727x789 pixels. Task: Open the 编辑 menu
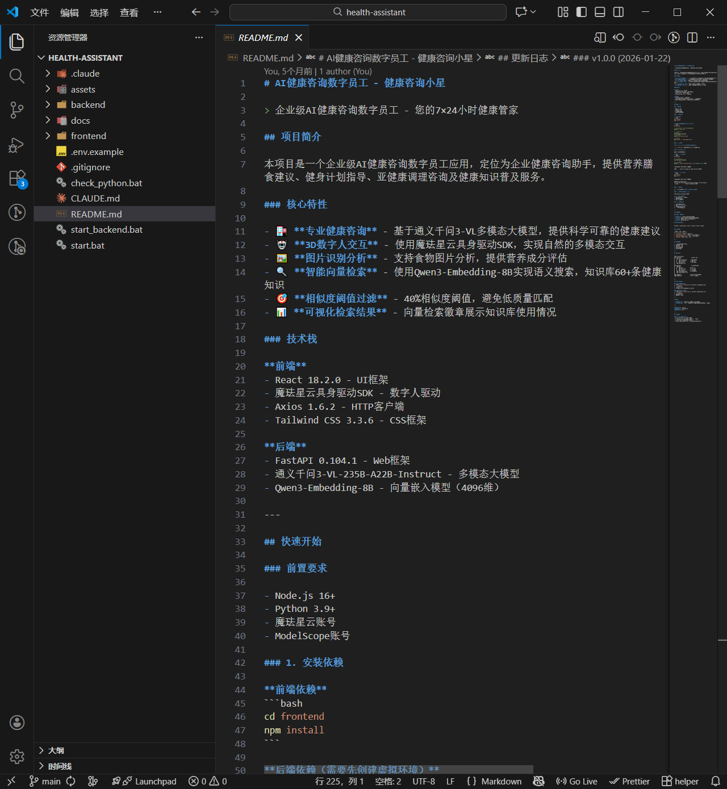[70, 12]
